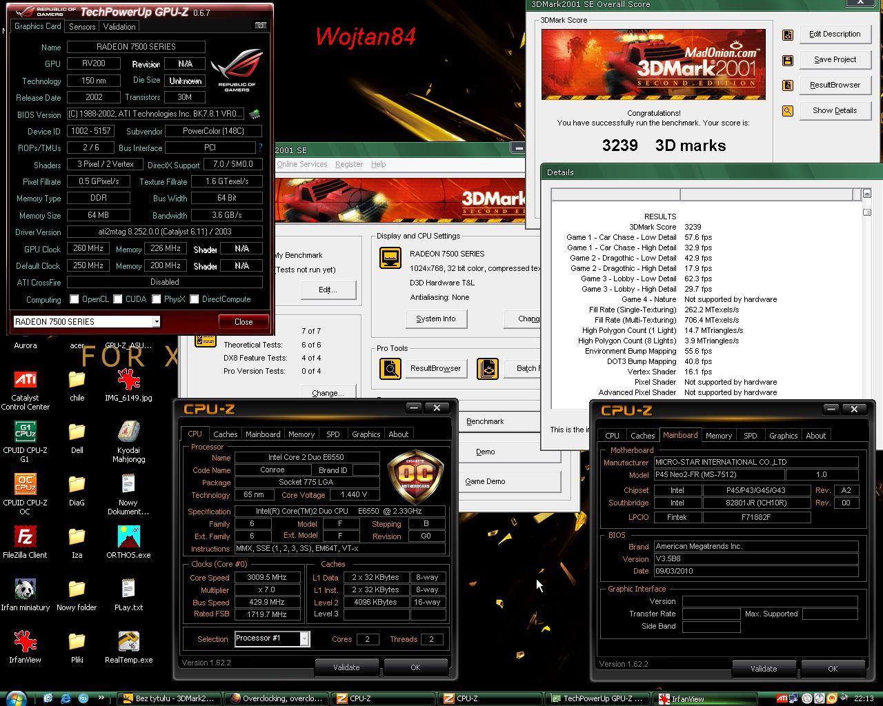Image resolution: width=883 pixels, height=706 pixels.
Task: Click the Batch Run icon in Pro Tools
Action: [x=488, y=368]
